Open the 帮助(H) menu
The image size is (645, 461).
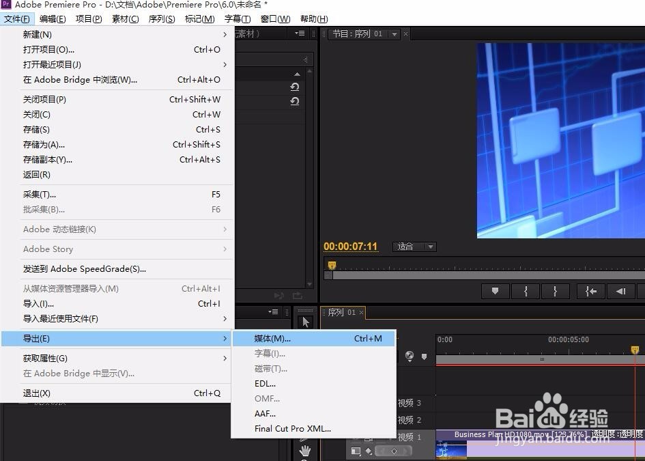pyautogui.click(x=314, y=19)
